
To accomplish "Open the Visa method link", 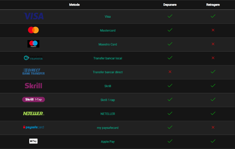I will (x=108, y=17).
